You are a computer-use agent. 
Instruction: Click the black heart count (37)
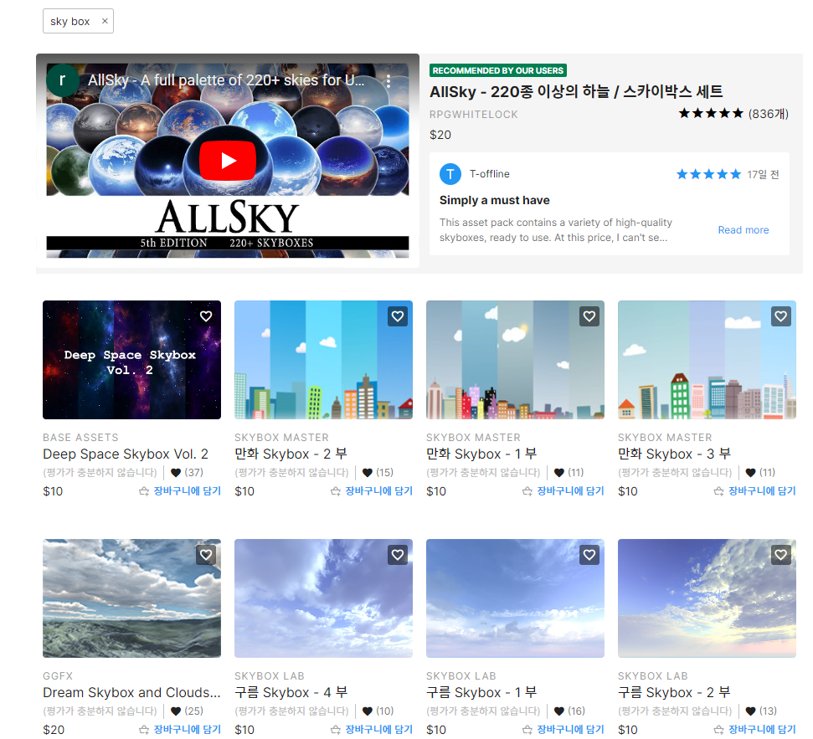[188, 473]
